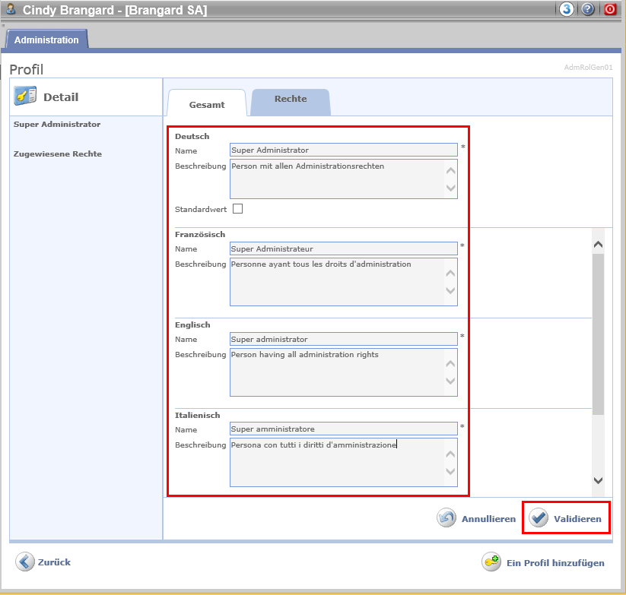The width and height of the screenshot is (626, 595).
Task: Click the Annullieren undo arrow icon
Action: pyautogui.click(x=446, y=518)
